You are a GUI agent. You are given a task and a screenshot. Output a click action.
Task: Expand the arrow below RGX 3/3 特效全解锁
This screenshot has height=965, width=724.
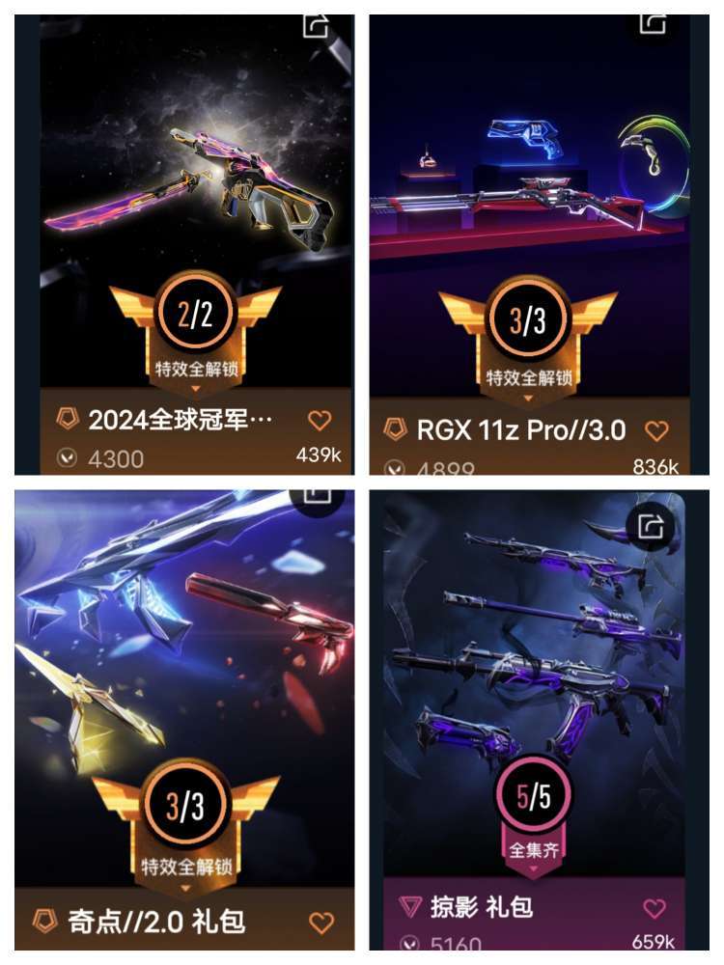528,399
